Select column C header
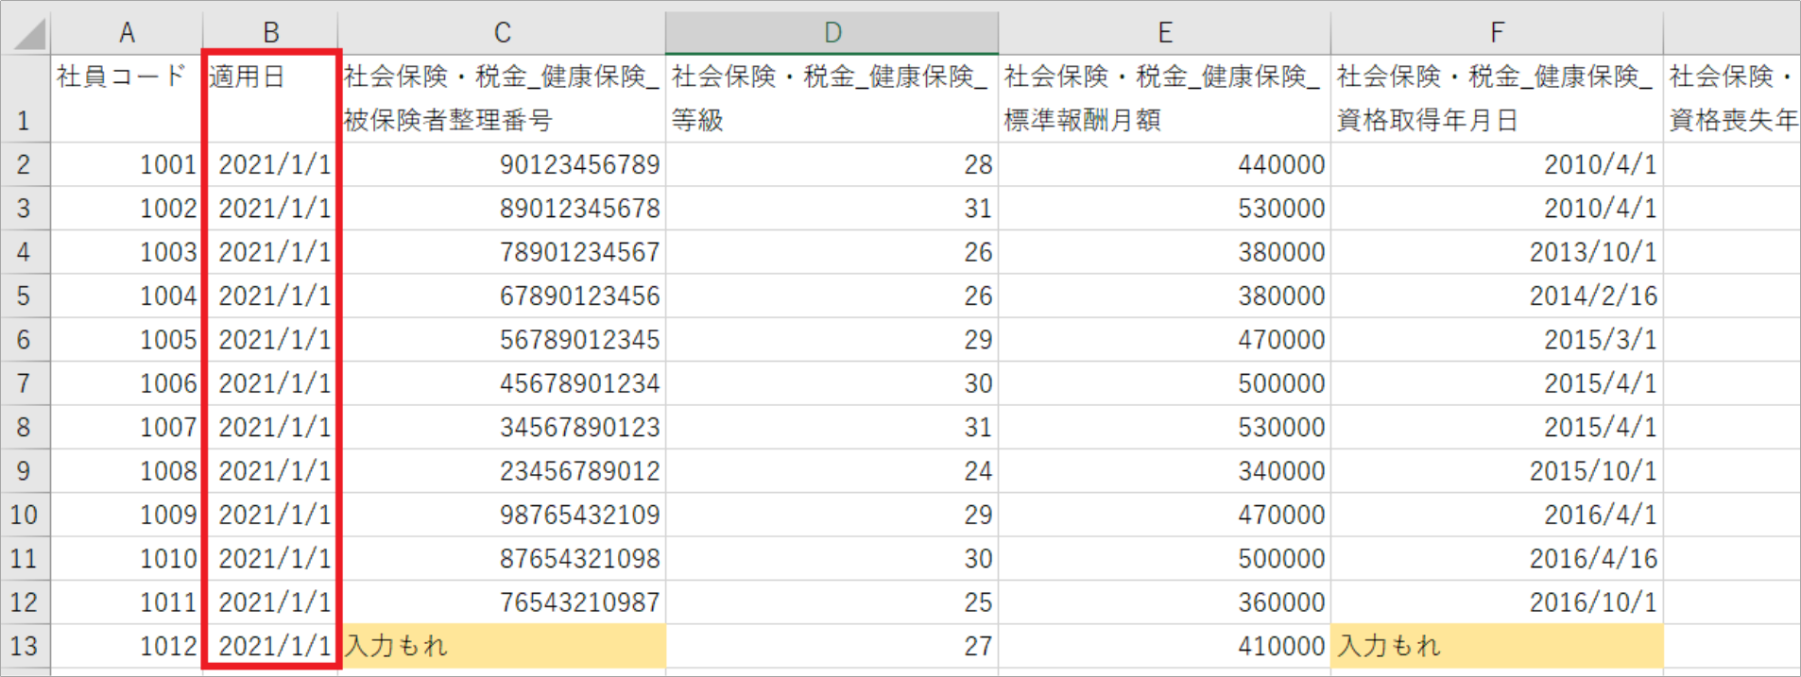This screenshot has width=1801, height=677. click(x=502, y=33)
